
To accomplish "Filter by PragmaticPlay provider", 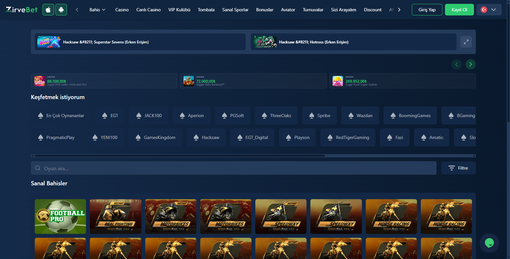I will [56, 137].
